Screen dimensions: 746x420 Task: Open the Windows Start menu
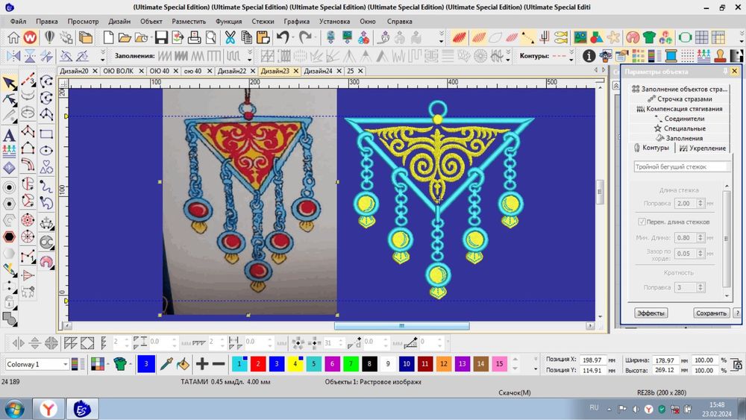pos(16,409)
